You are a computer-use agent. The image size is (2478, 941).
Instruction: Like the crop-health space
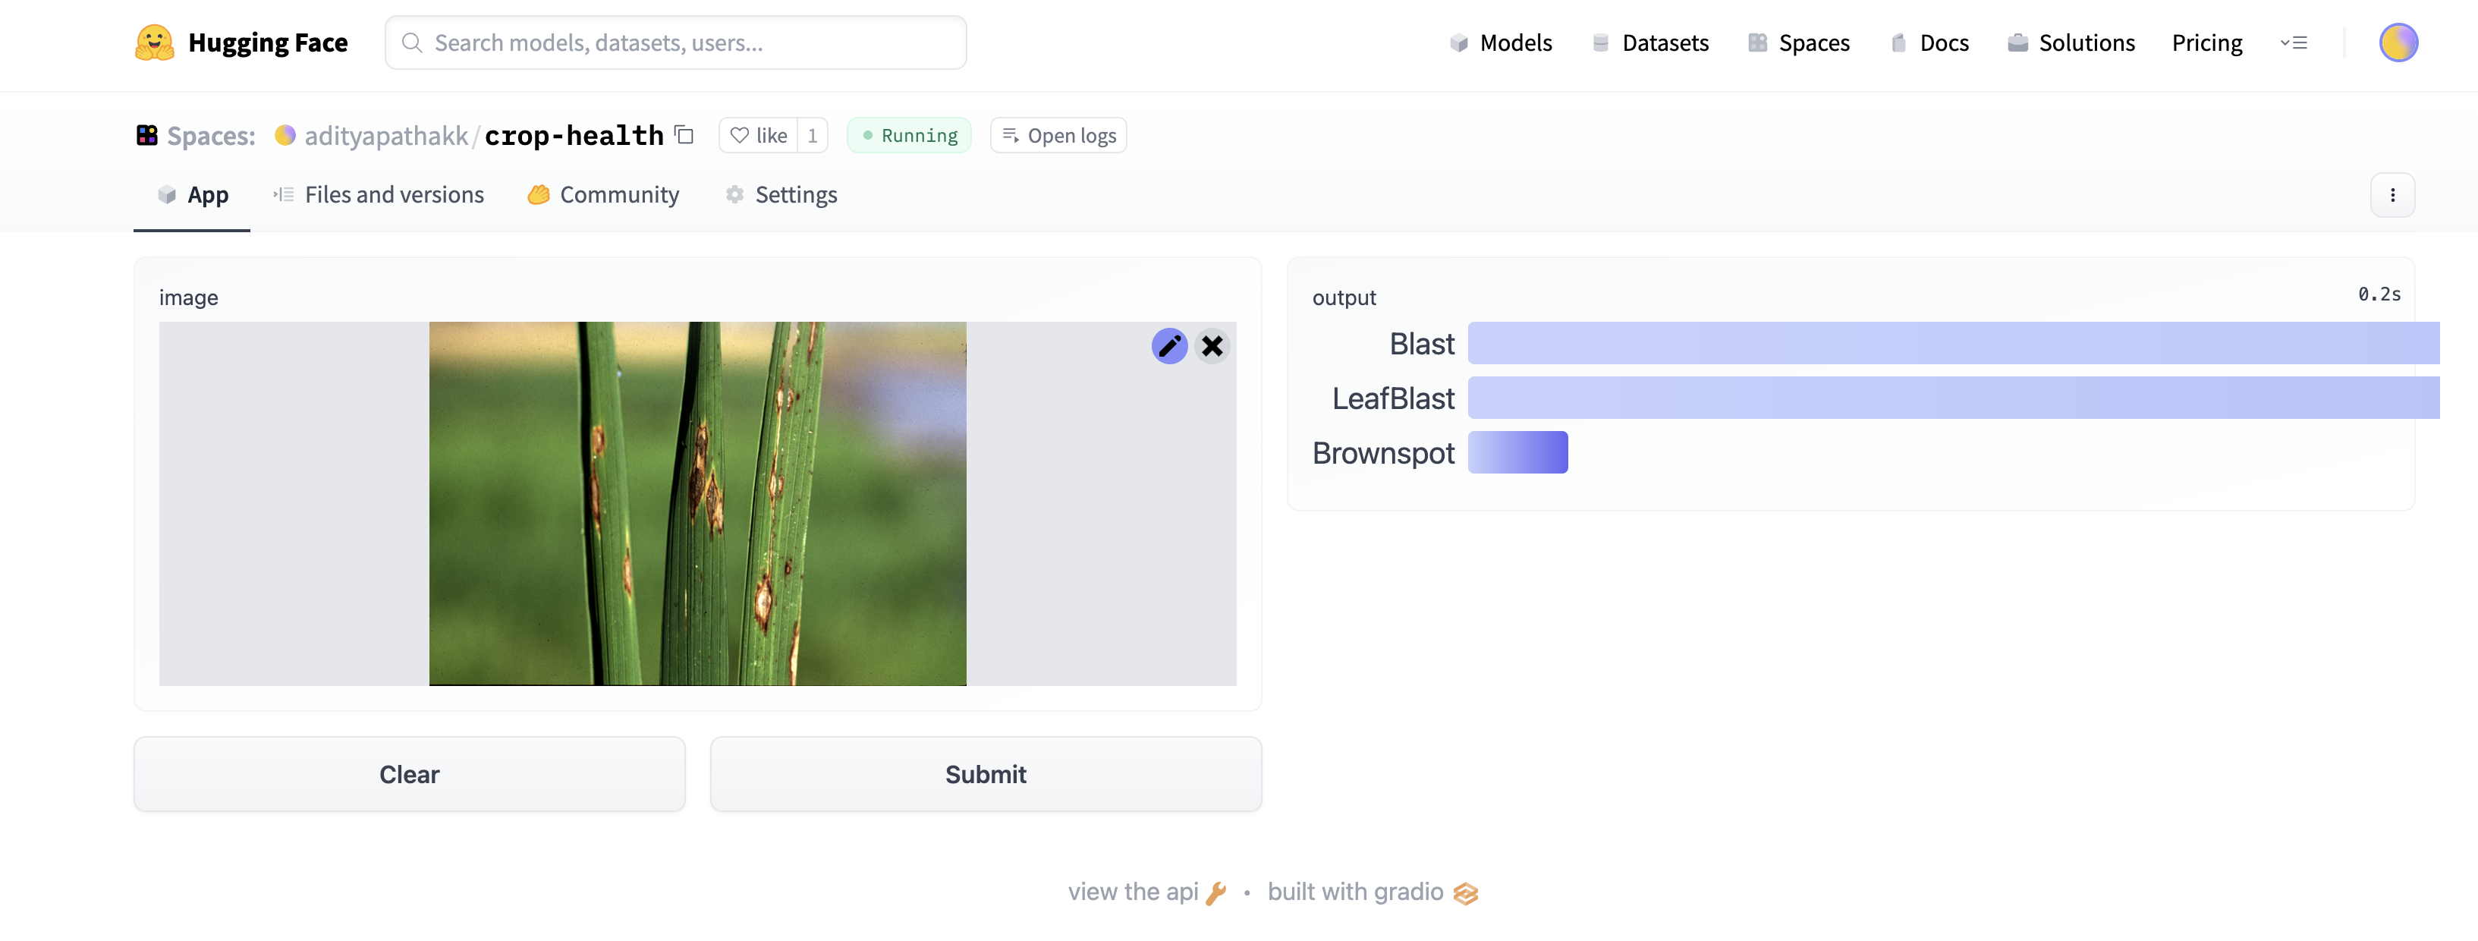coord(759,135)
